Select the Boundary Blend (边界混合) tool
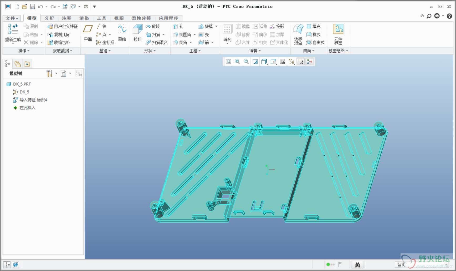Screen dimensions: 456x271 coord(298,34)
